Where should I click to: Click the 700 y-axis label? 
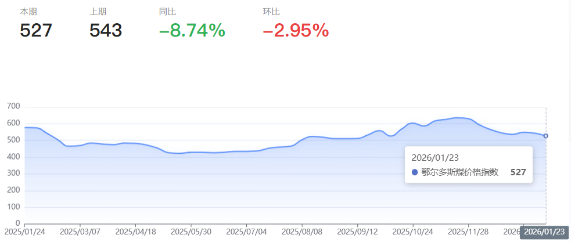[x=13, y=107]
